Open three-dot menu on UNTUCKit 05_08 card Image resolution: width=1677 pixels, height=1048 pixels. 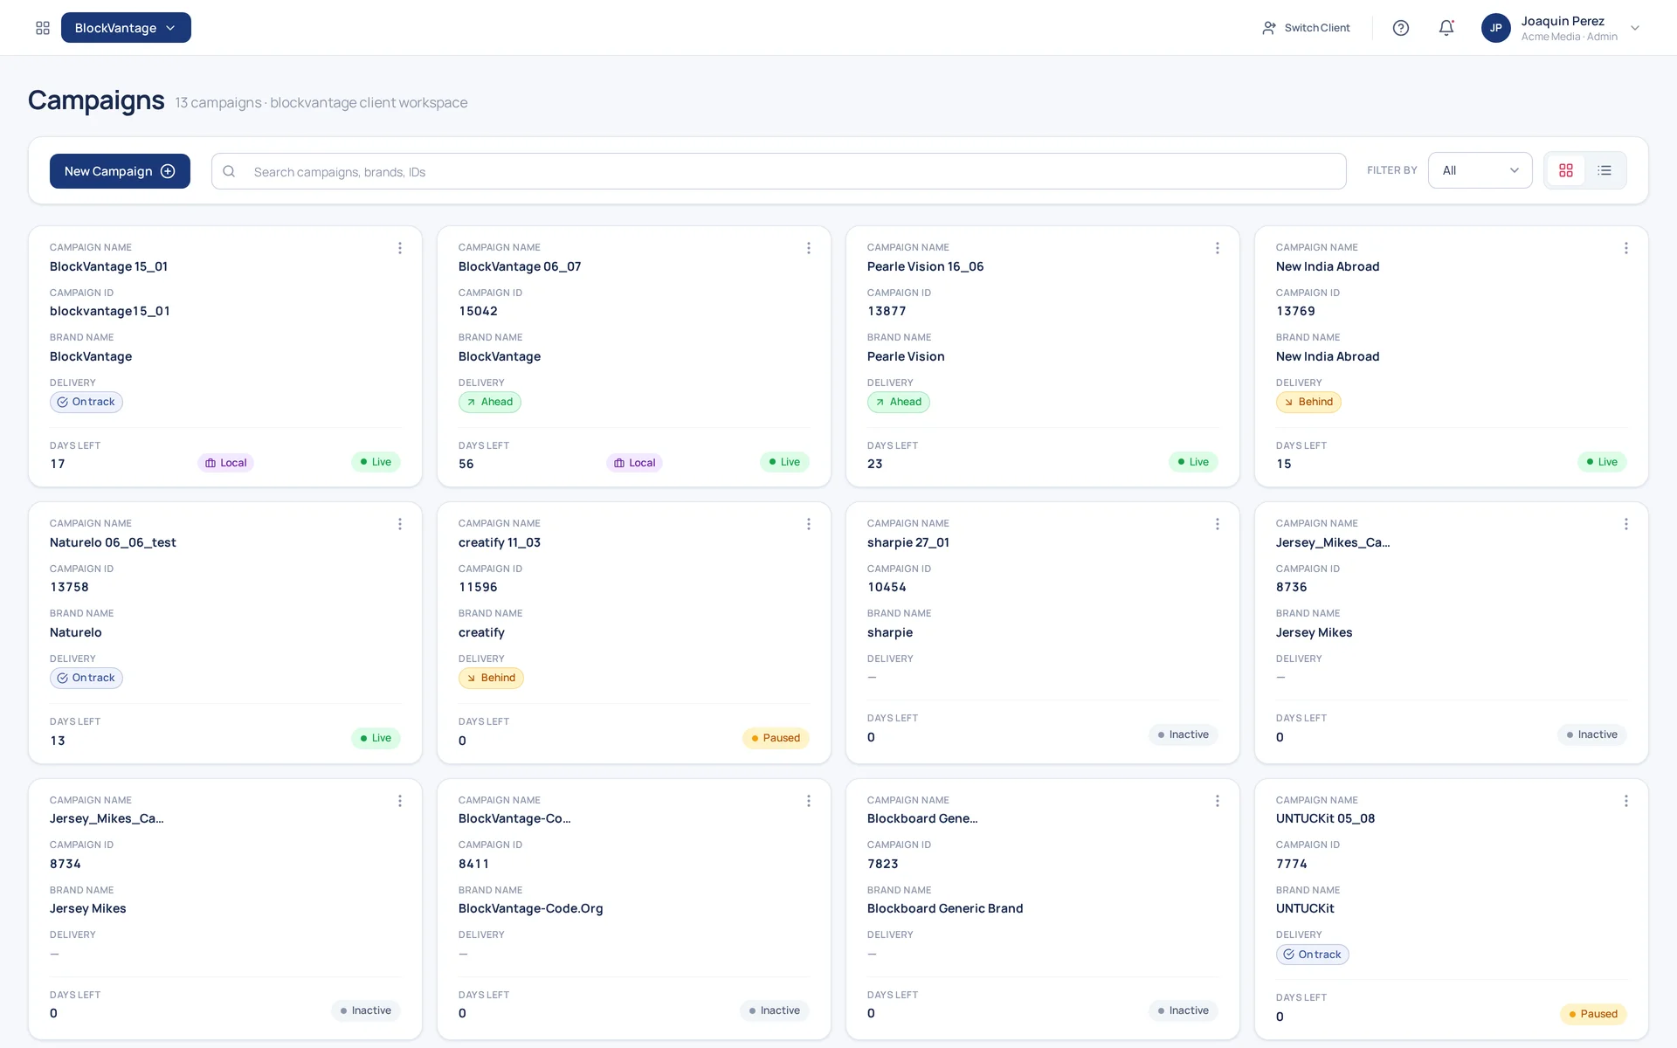pyautogui.click(x=1626, y=801)
